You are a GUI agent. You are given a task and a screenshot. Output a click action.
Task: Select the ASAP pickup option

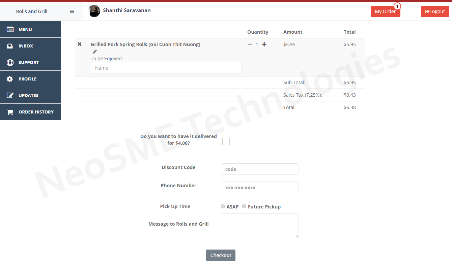(223, 206)
